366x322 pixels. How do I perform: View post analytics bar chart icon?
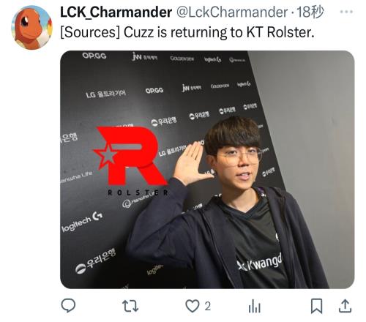tap(255, 307)
